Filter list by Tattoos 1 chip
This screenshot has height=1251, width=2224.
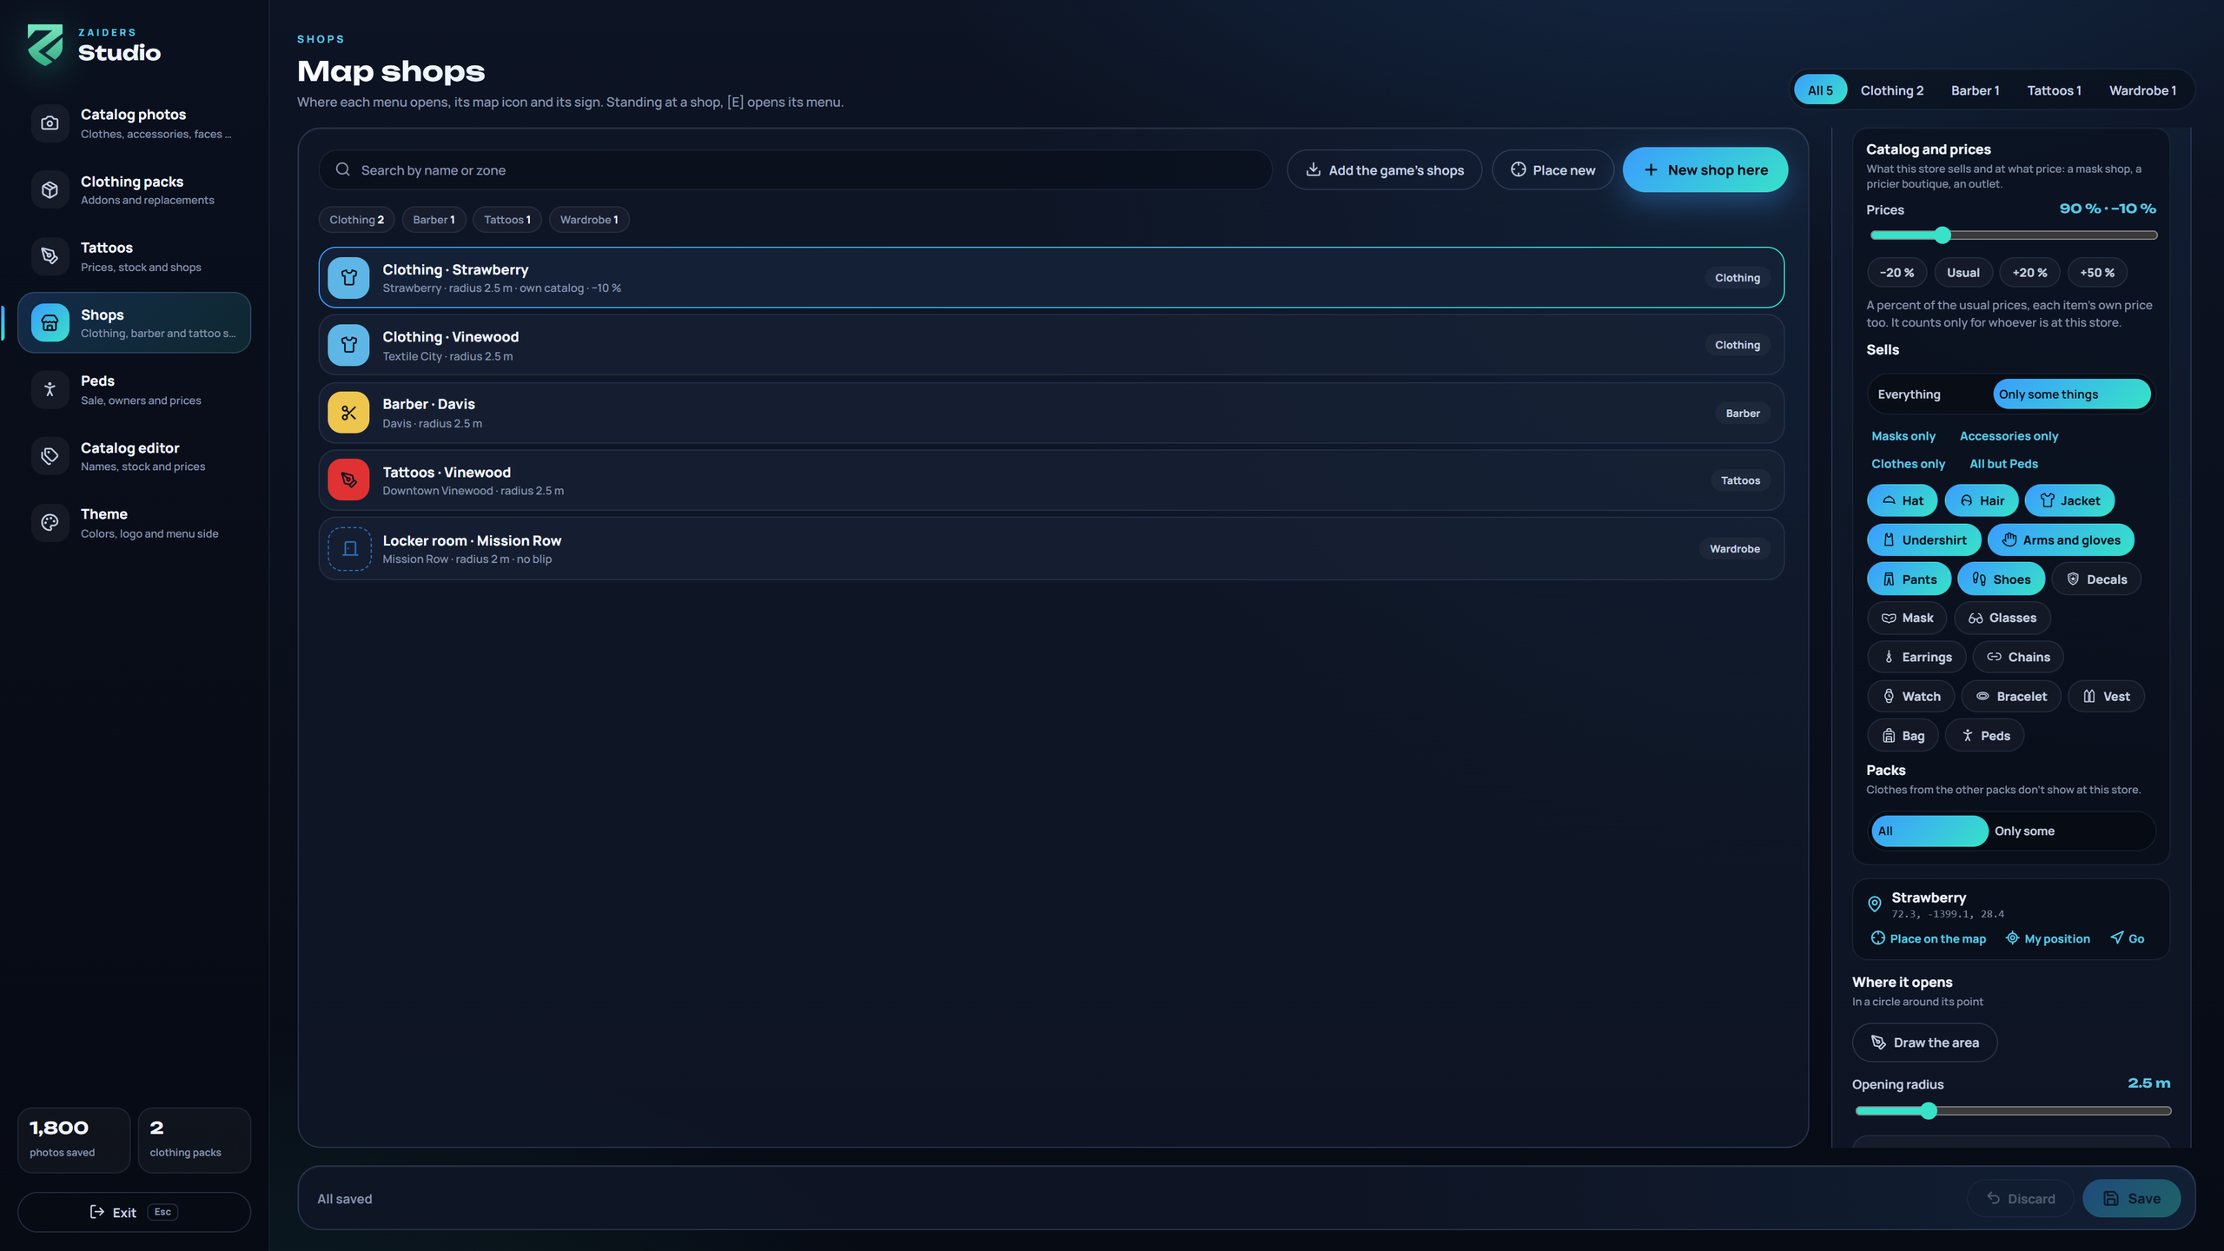pos(507,220)
